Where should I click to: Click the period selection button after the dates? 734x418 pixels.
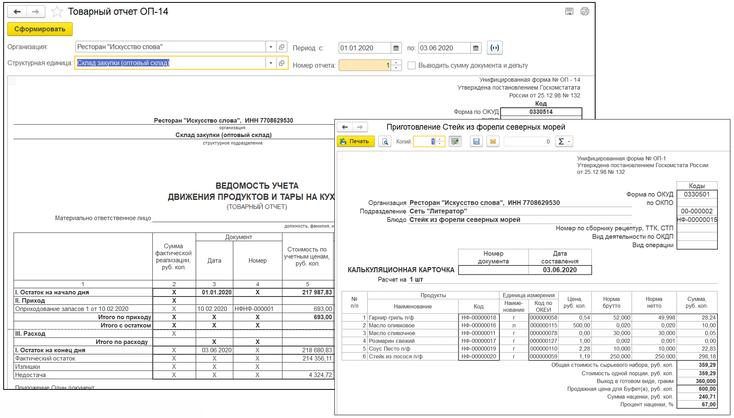click(x=495, y=48)
